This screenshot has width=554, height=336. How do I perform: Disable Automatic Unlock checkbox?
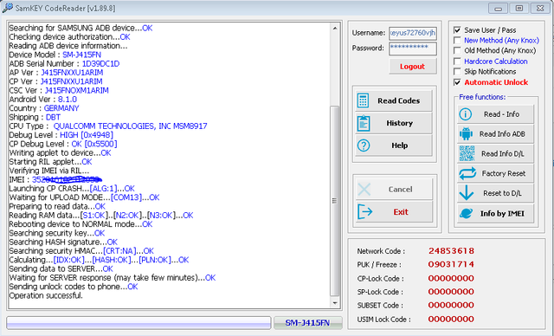point(457,82)
